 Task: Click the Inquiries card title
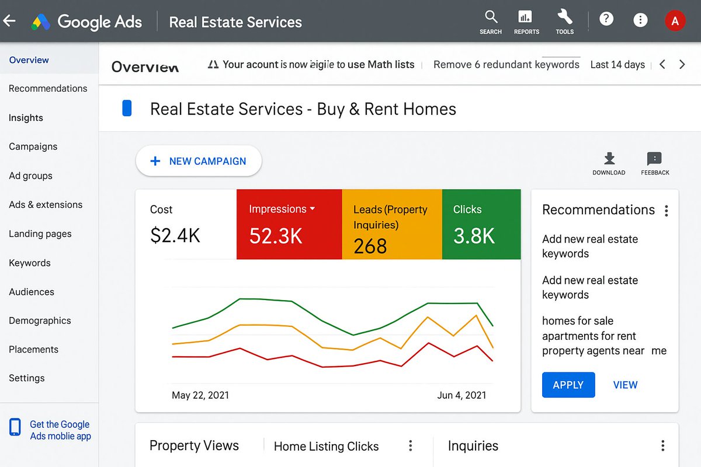(x=473, y=446)
